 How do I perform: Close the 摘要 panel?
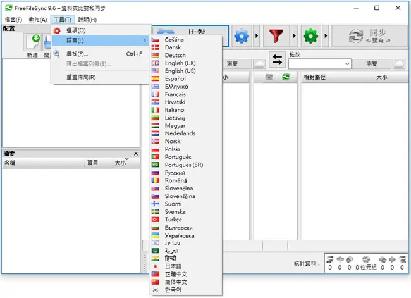click(136, 154)
